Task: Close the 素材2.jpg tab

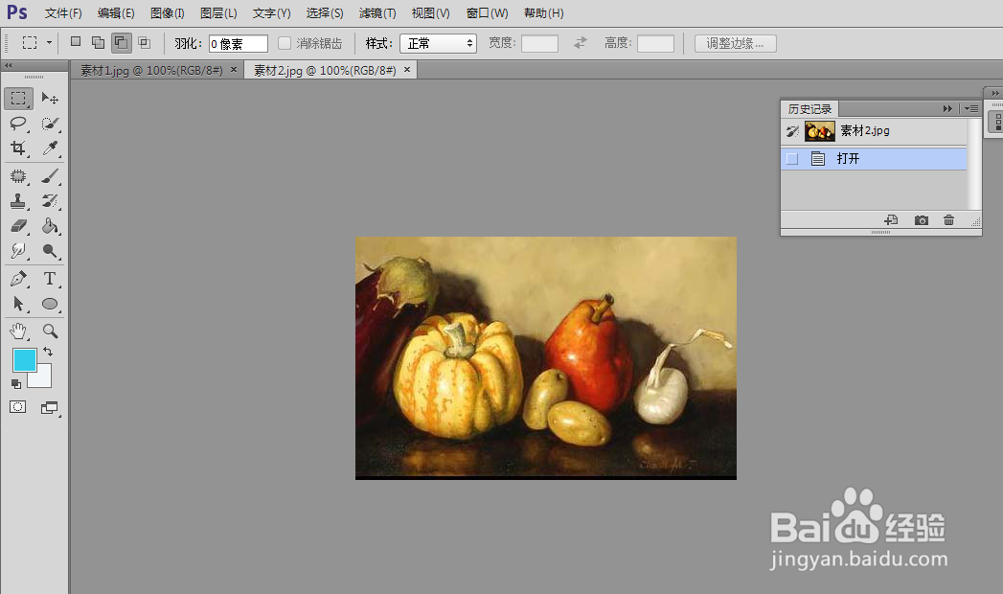Action: coord(407,70)
